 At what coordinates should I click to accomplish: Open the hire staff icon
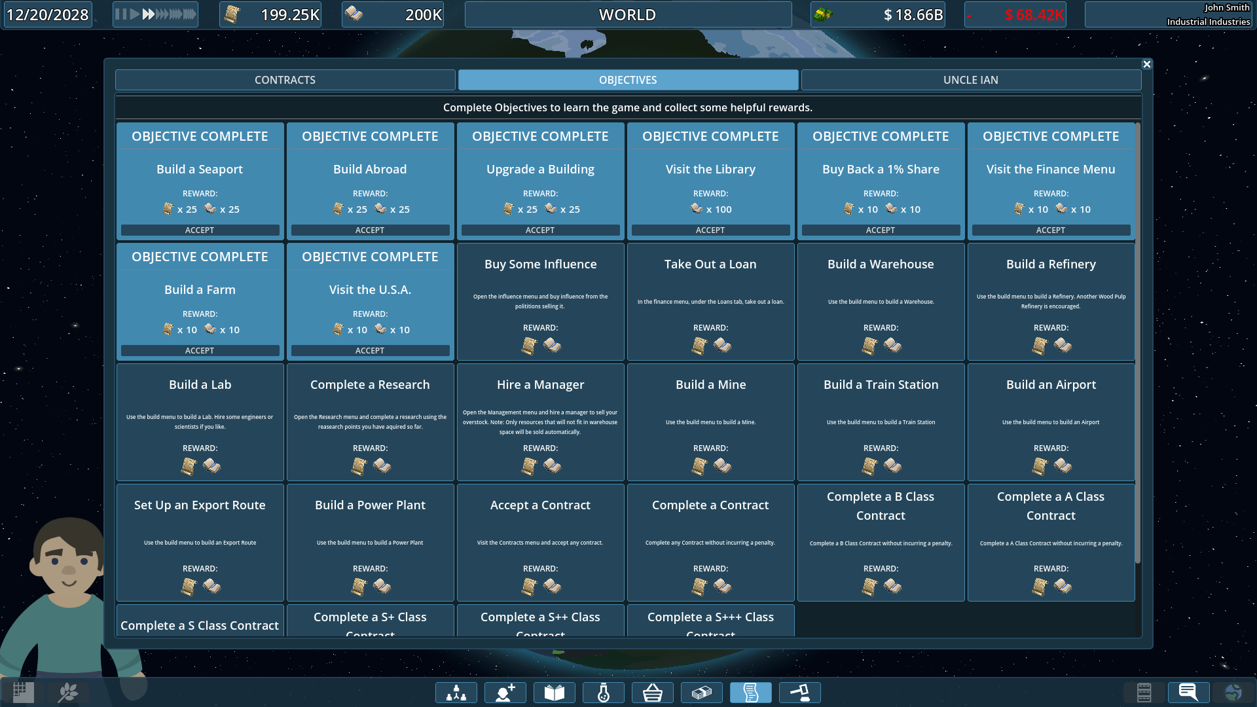pyautogui.click(x=505, y=693)
